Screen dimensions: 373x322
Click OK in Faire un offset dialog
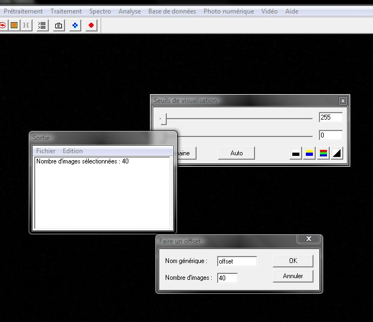click(x=293, y=261)
